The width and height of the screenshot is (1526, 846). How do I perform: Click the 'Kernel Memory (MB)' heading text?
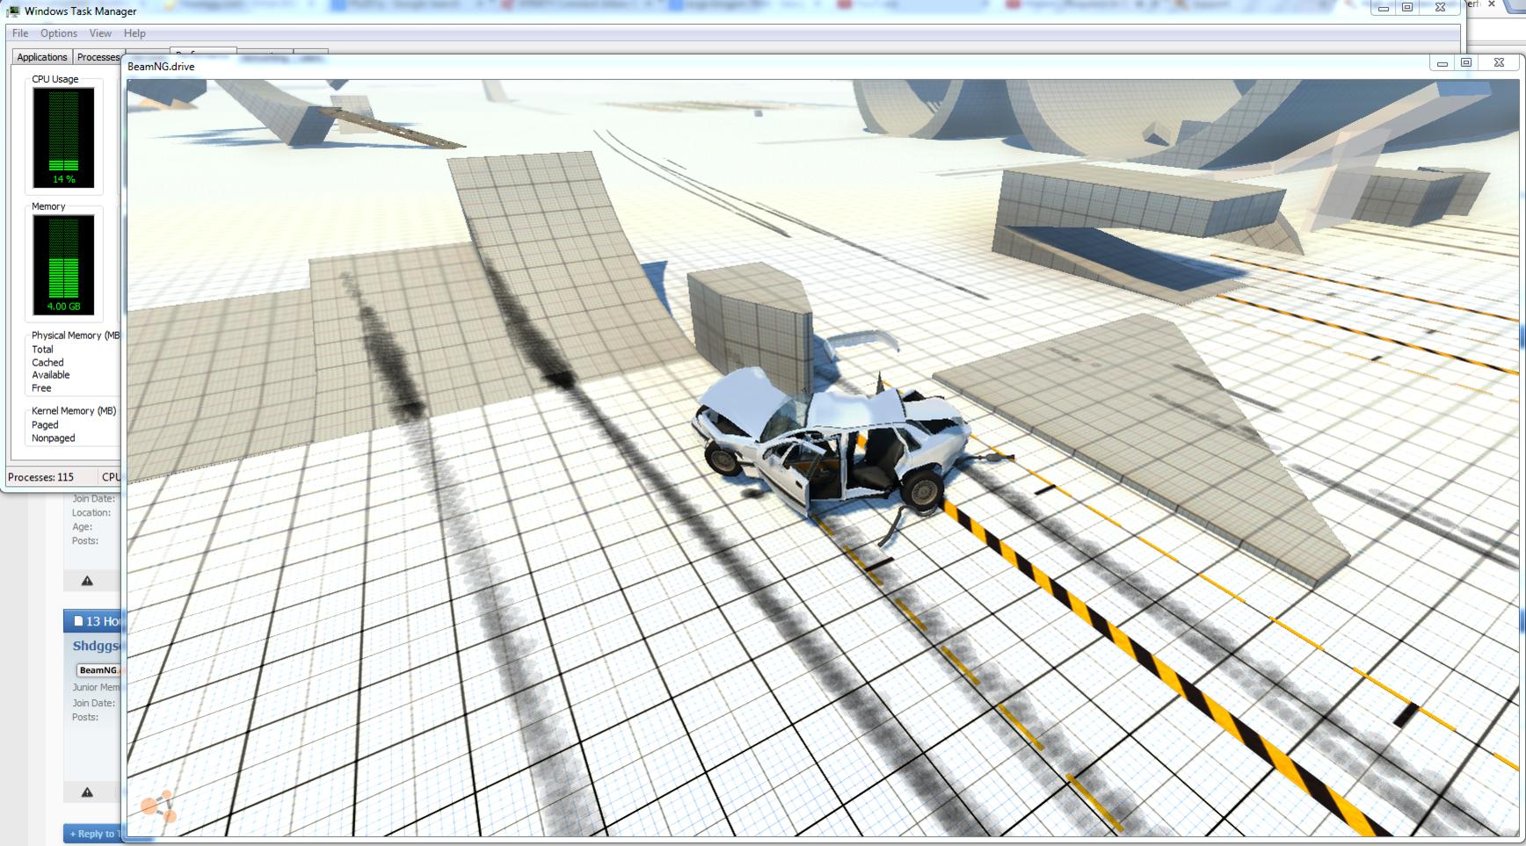point(74,411)
